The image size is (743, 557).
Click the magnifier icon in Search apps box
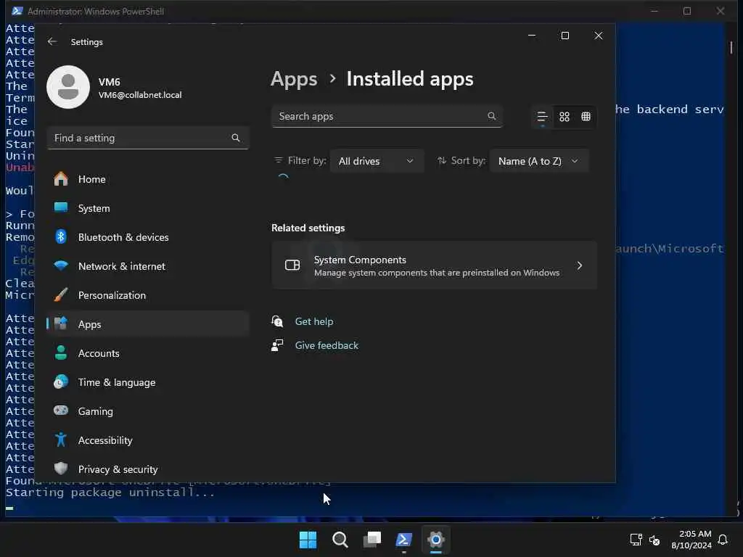coord(491,116)
